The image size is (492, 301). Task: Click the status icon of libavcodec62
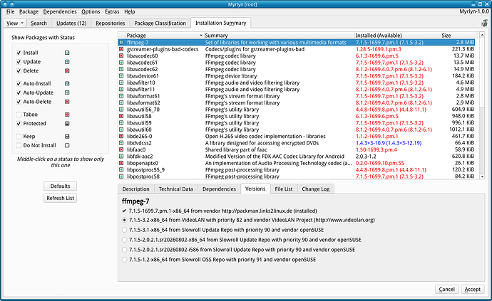121,69
